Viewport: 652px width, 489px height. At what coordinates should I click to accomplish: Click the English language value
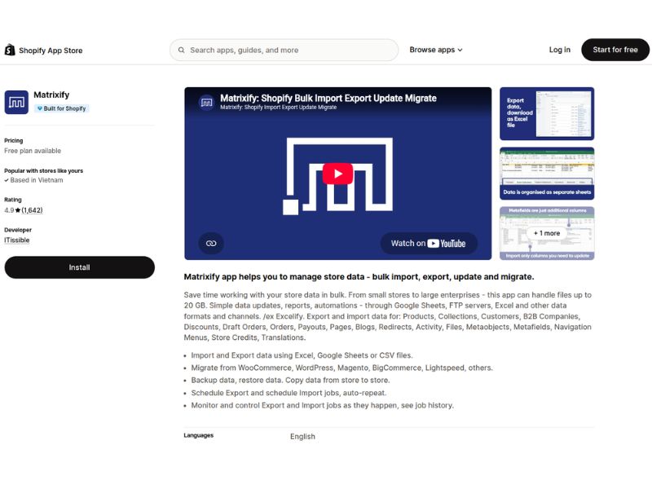tap(302, 437)
